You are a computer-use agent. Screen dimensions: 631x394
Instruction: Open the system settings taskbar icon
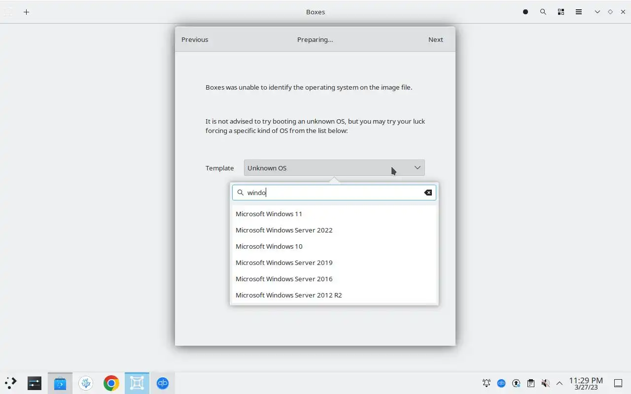[35, 383]
